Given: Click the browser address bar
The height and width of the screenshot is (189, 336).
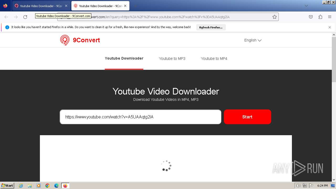Looking at the screenshot, I should (x=168, y=17).
